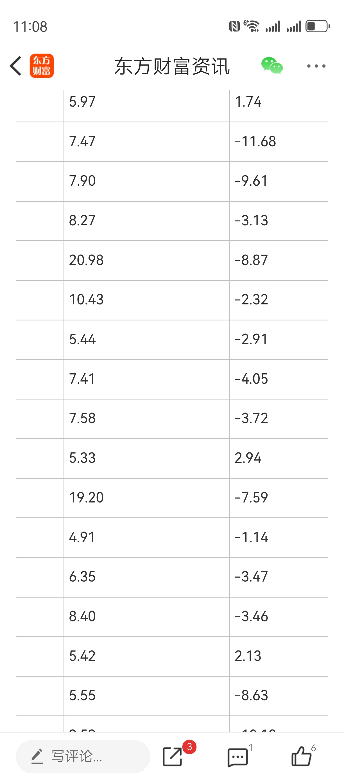Tap the battery status icon
Screen dimensions: 344x781
click(317, 26)
